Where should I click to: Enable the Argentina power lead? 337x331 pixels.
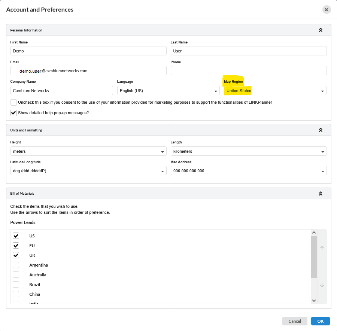(16, 265)
